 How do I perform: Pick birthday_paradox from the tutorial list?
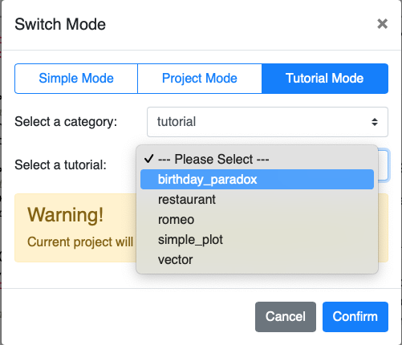(257, 179)
